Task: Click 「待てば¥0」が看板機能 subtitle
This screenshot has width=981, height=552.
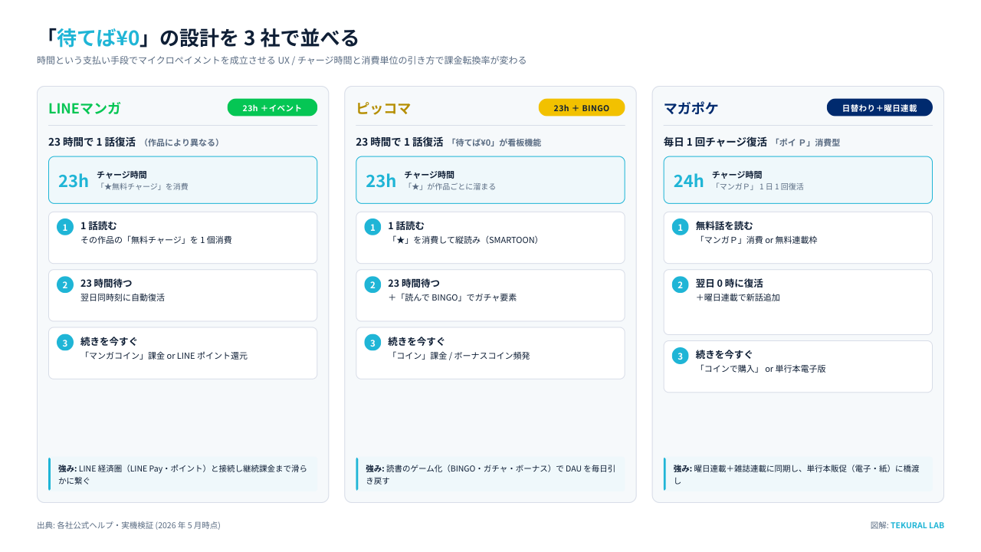Action: click(x=495, y=143)
